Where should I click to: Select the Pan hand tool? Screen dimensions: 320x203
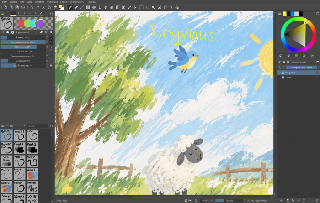[x=165, y=8]
